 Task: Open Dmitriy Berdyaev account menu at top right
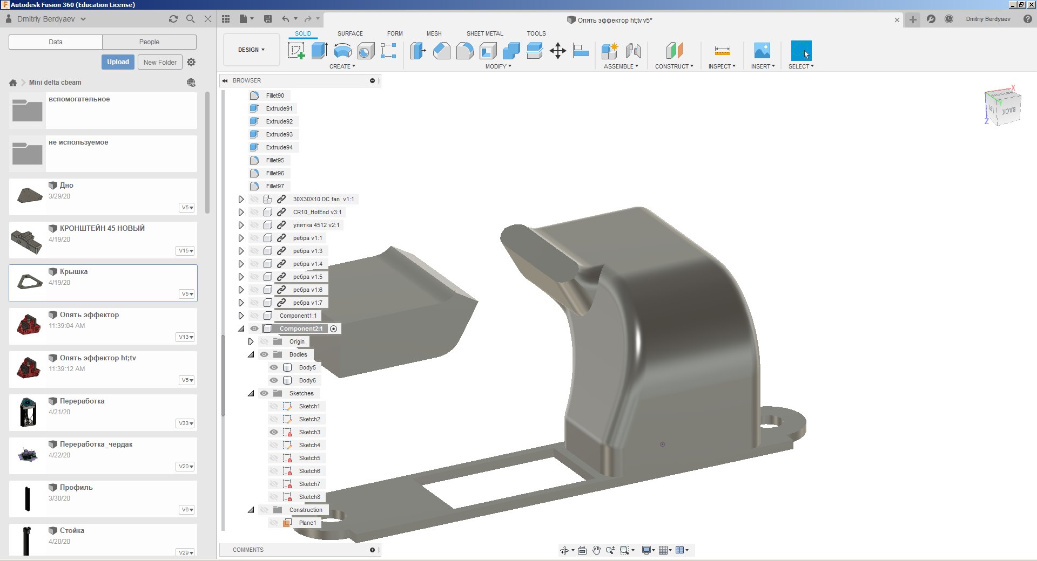tap(988, 19)
